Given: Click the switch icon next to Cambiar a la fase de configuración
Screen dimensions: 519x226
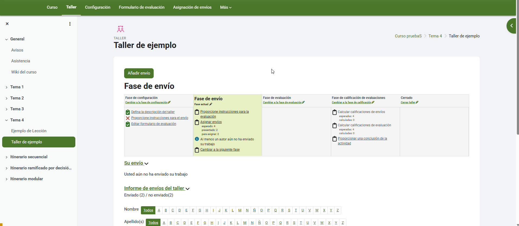Looking at the screenshot, I should pos(169,102).
